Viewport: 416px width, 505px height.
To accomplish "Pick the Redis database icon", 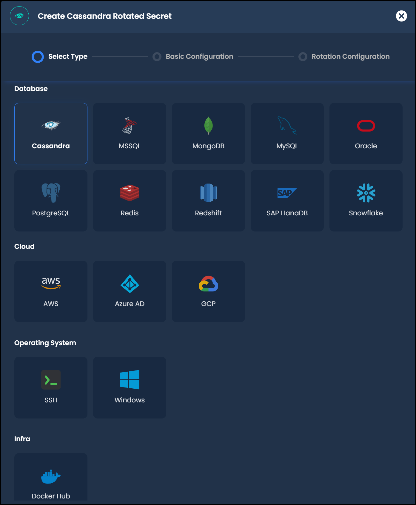I will click(130, 193).
